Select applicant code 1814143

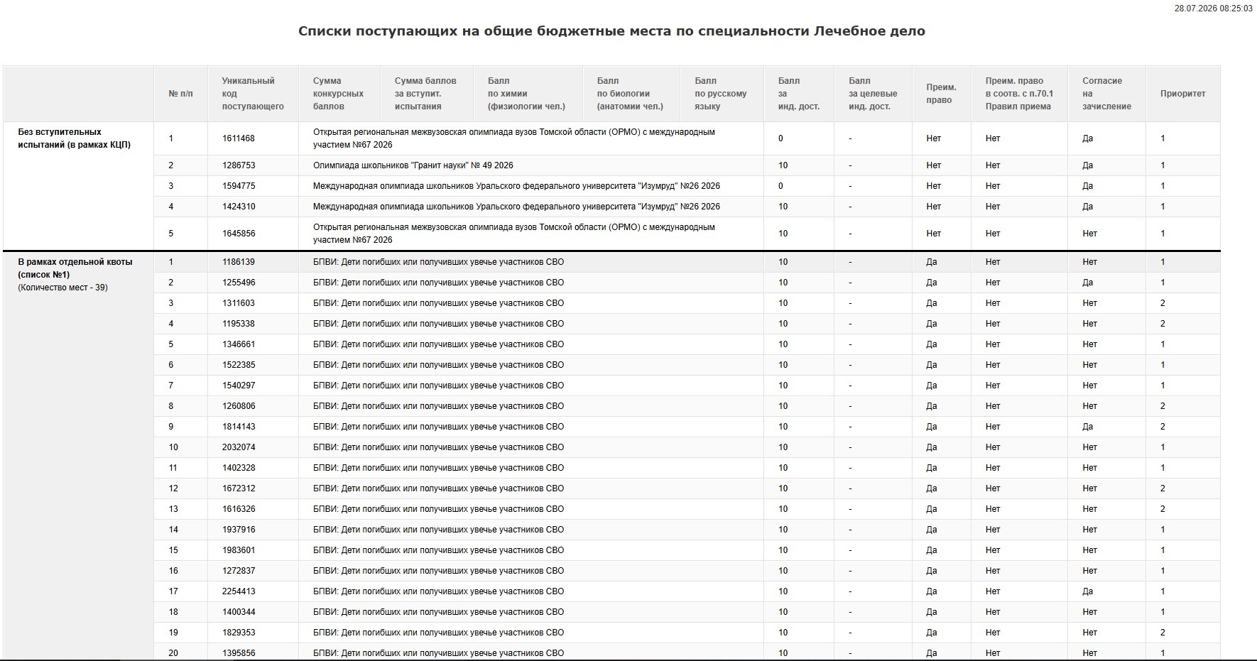(x=239, y=427)
